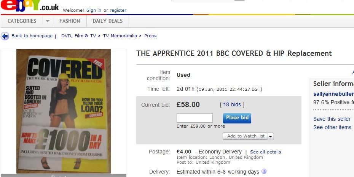Click Add to Watch list button
This screenshot has width=354, height=177.
click(x=245, y=136)
